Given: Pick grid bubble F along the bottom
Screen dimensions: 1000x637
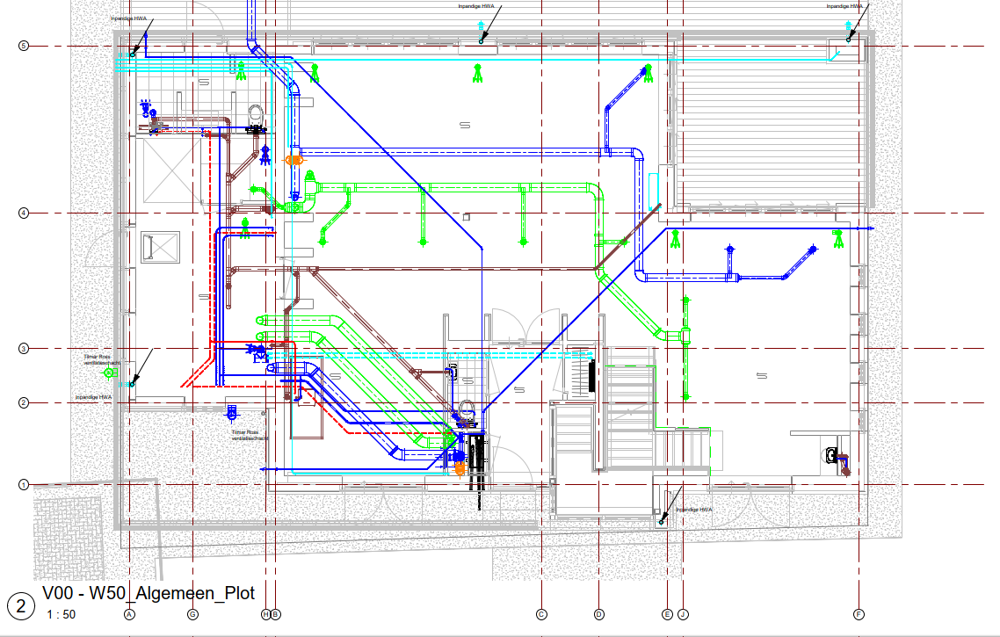Looking at the screenshot, I should pos(859,614).
